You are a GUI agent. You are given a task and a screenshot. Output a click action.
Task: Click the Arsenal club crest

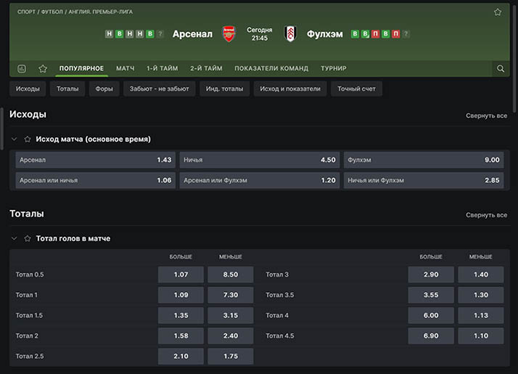click(x=229, y=33)
